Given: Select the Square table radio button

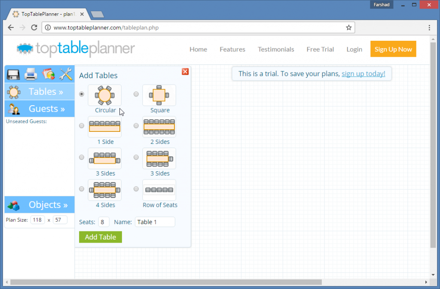Looking at the screenshot, I should click(x=136, y=94).
